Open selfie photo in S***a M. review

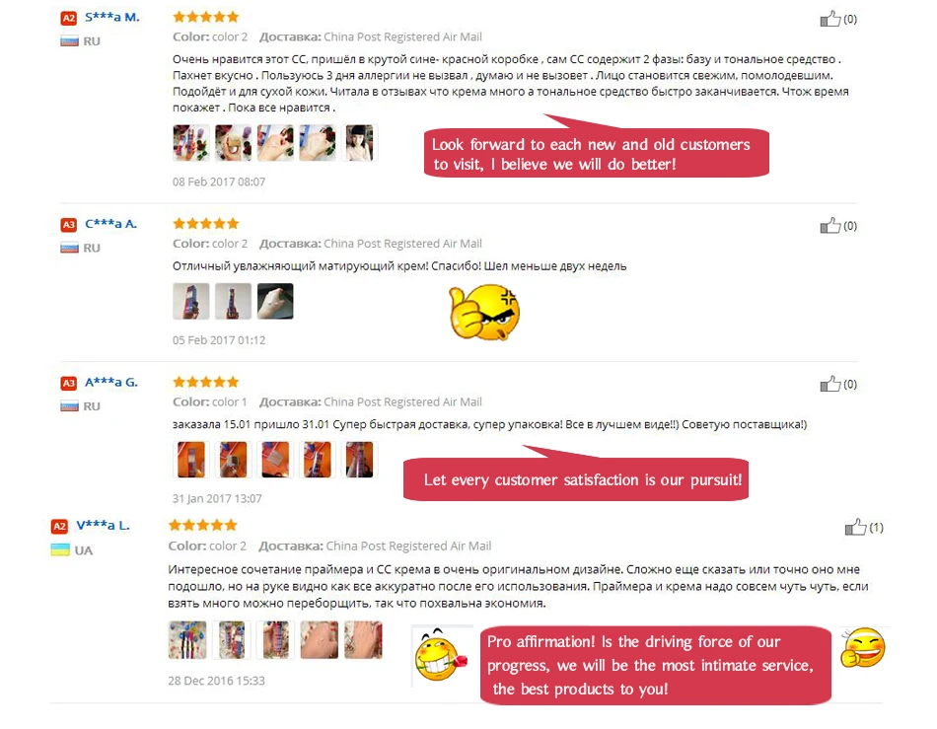point(360,143)
